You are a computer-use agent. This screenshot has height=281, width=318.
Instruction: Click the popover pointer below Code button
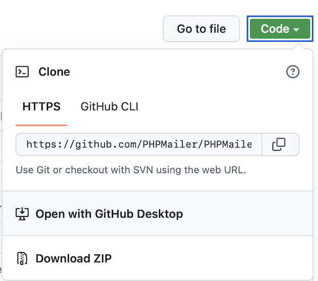[299, 46]
